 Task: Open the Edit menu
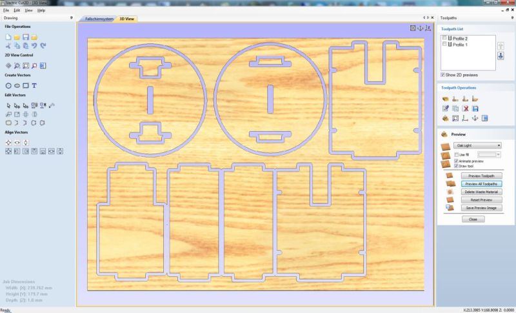[x=17, y=11]
